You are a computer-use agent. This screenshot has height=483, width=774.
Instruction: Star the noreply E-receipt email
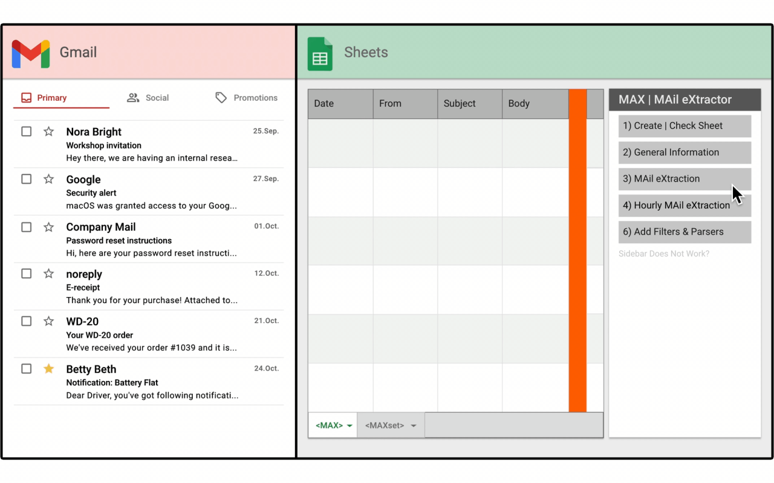[49, 273]
